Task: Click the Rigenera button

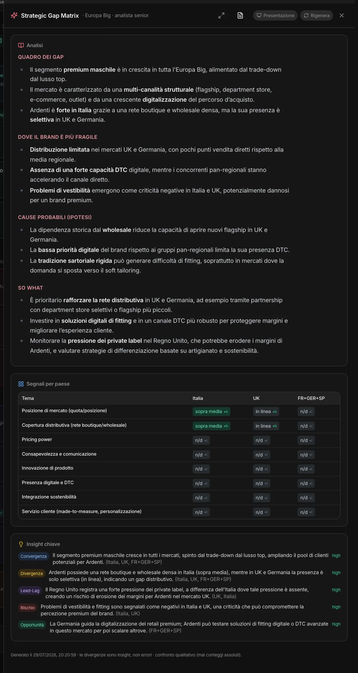Action: [x=316, y=15]
